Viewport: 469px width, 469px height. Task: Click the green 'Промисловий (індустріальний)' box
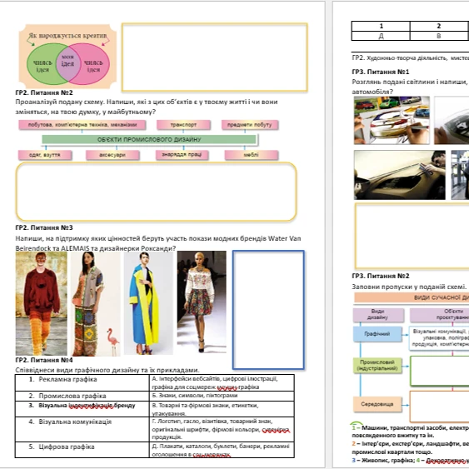377,365
